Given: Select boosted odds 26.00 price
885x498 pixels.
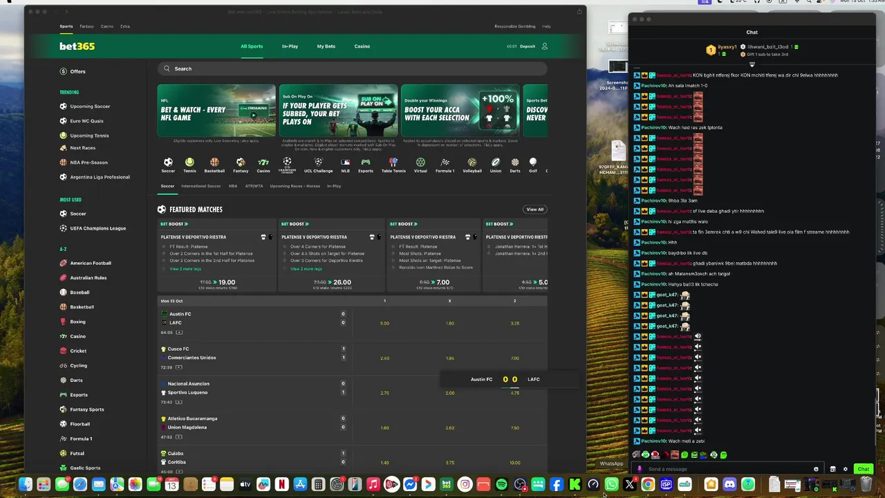Looking at the screenshot, I should pyautogui.click(x=342, y=282).
